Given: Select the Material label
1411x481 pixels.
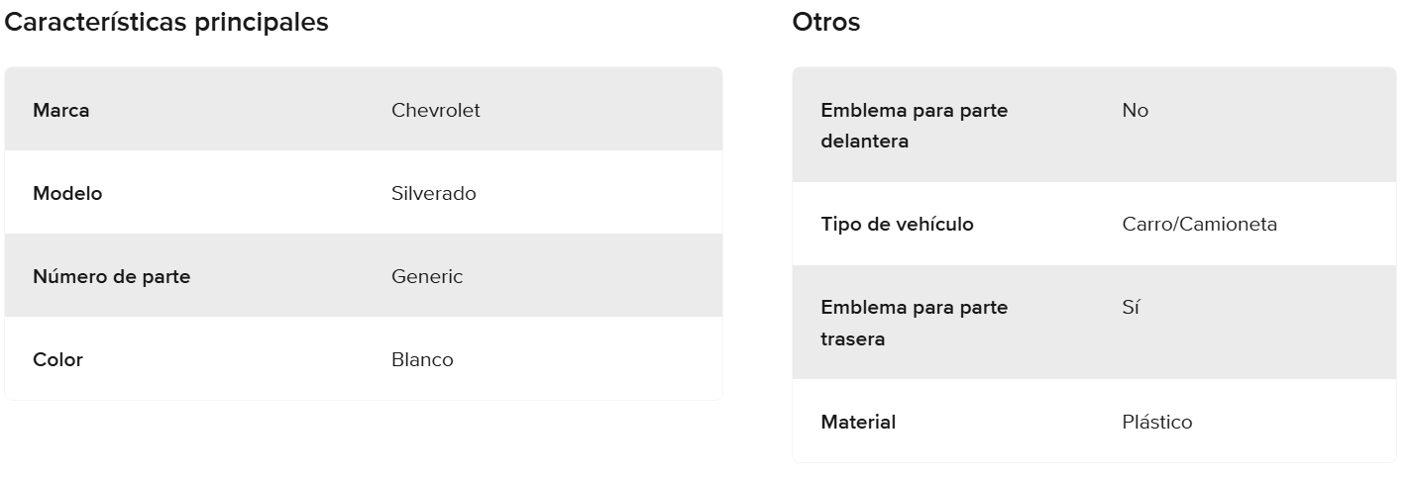Looking at the screenshot, I should tap(858, 422).
